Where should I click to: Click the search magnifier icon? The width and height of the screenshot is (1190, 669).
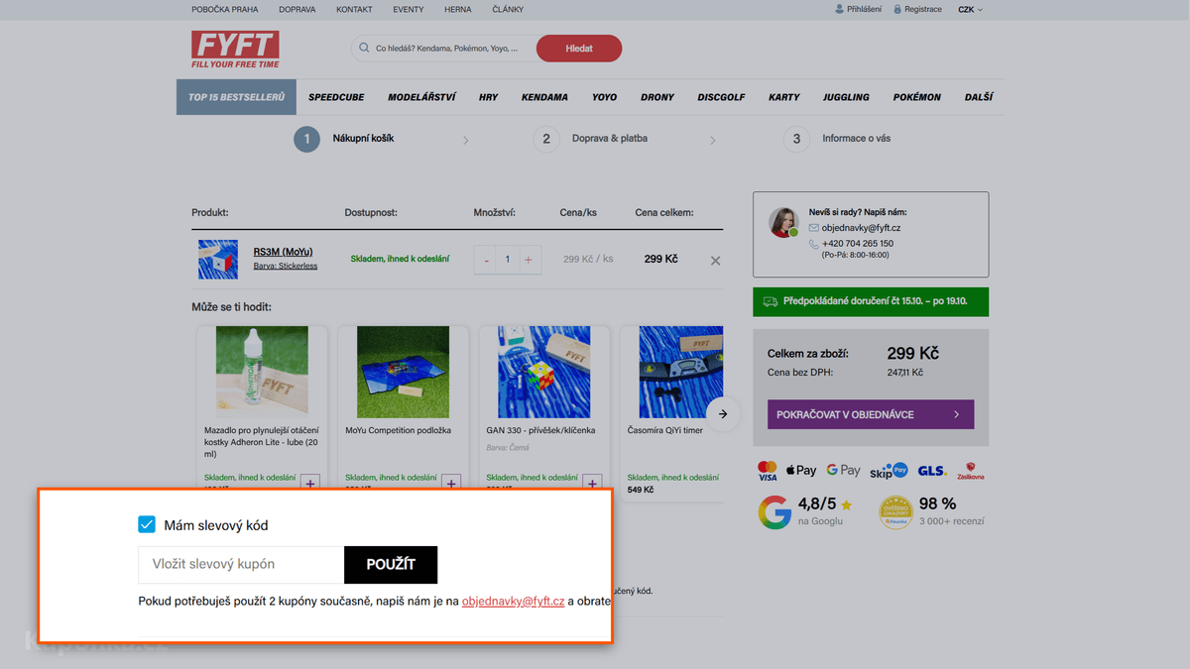tap(365, 49)
